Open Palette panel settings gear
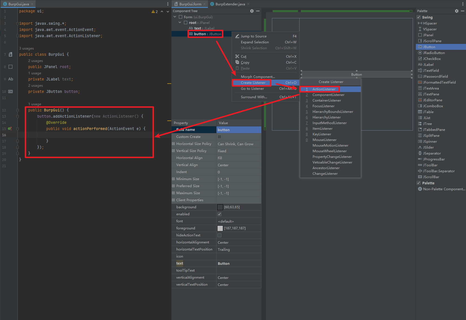The height and width of the screenshot is (320, 466). [457, 11]
